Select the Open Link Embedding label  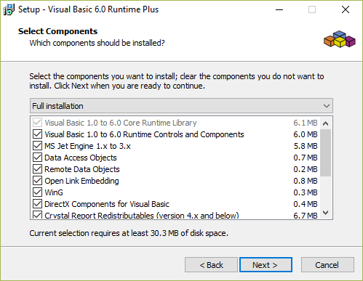pos(81,181)
